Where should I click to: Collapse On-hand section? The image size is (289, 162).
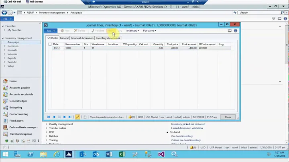[x=167, y=132]
